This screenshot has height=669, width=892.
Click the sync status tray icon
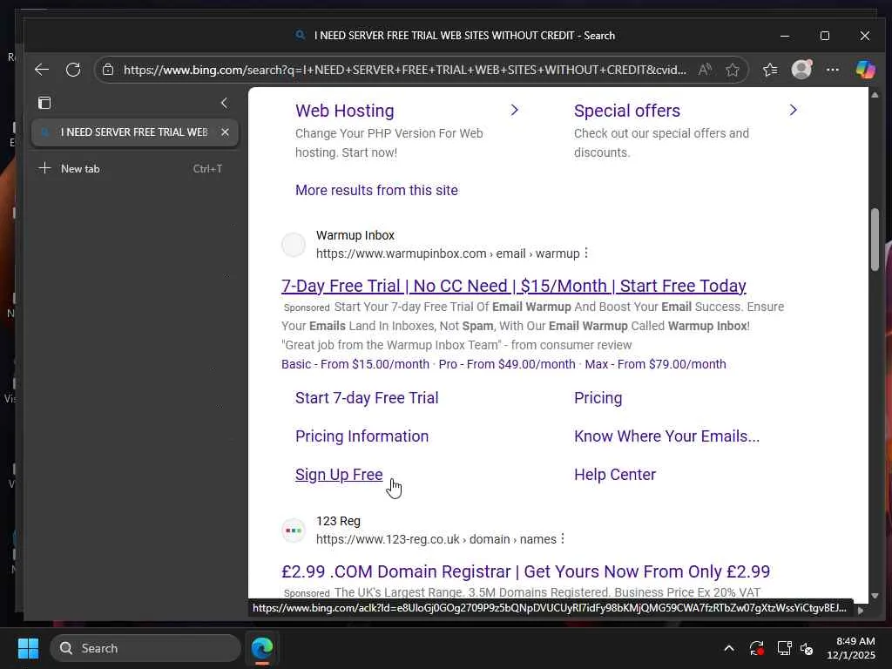(x=757, y=648)
